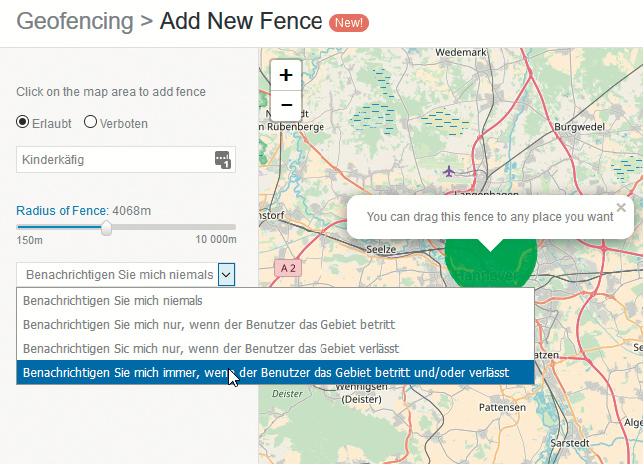Choose notify only when user 'verlässt' option

(210, 348)
